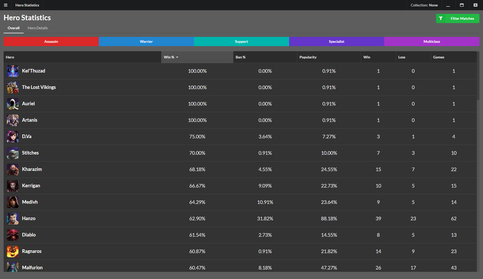483x279 pixels.
Task: Toggle the Multiclass role filter
Action: (432, 42)
